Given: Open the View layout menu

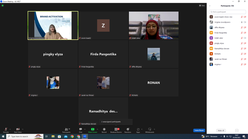Looking at the screenshot, I should click(x=202, y=5).
